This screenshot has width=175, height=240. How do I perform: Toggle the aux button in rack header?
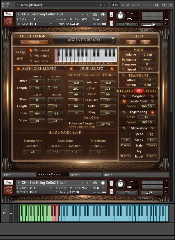tap(164, 5)
